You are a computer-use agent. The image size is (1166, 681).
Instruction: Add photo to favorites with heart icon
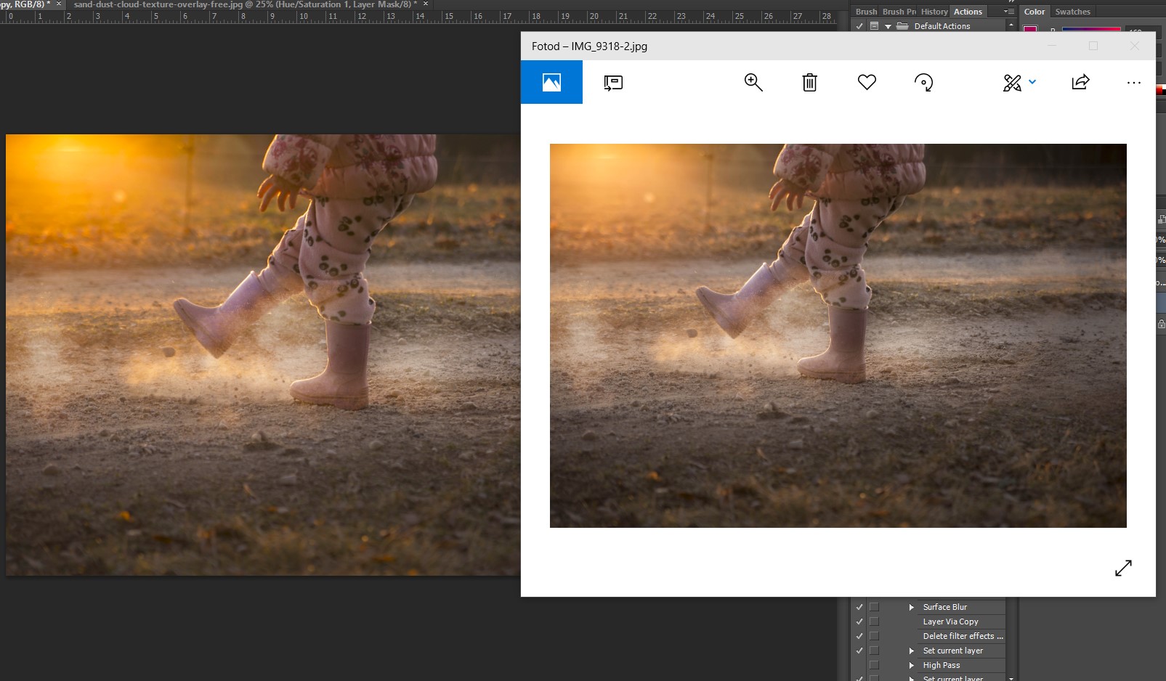point(867,82)
